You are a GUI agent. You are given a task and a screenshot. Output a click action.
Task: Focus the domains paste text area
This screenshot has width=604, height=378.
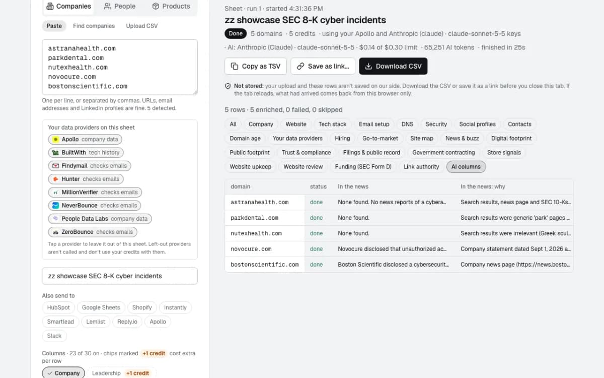[x=120, y=67]
